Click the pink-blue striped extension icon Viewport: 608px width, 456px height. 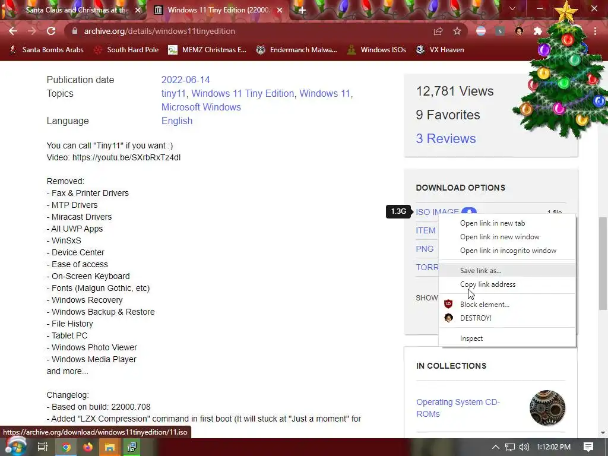coord(481,31)
